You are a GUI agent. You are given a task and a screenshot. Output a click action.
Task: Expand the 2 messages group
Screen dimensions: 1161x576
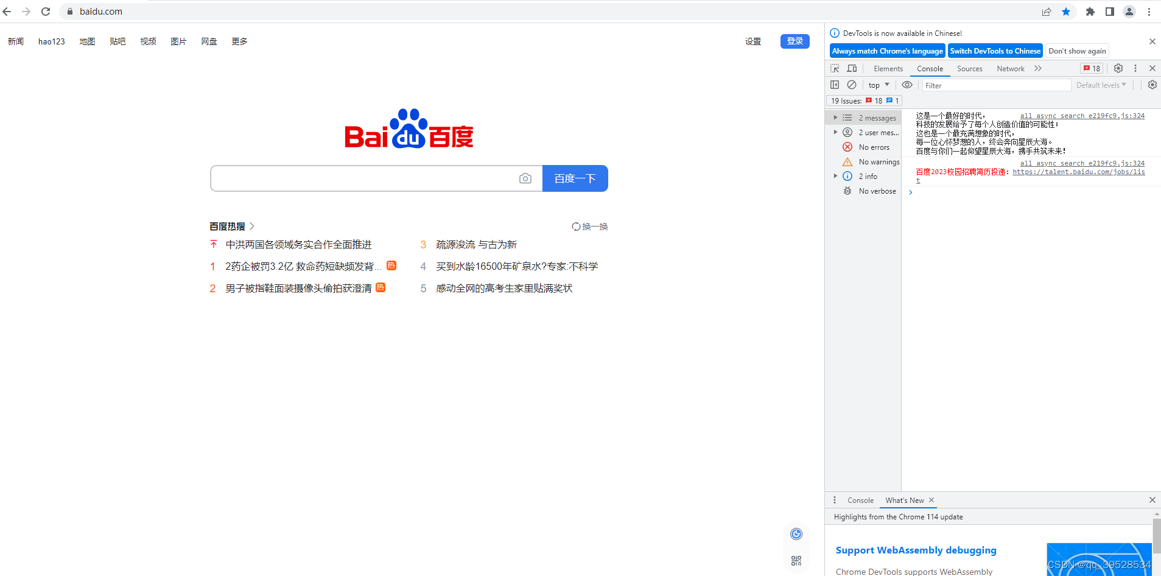[835, 118]
